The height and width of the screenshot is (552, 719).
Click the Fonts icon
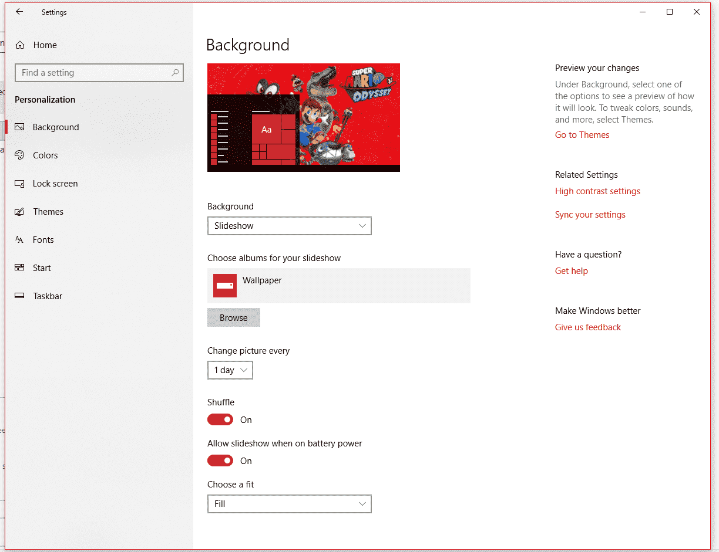click(20, 240)
